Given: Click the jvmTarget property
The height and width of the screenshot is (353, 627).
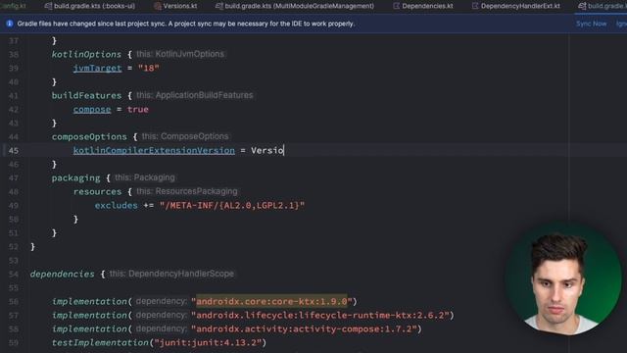Looking at the screenshot, I should [x=97, y=68].
